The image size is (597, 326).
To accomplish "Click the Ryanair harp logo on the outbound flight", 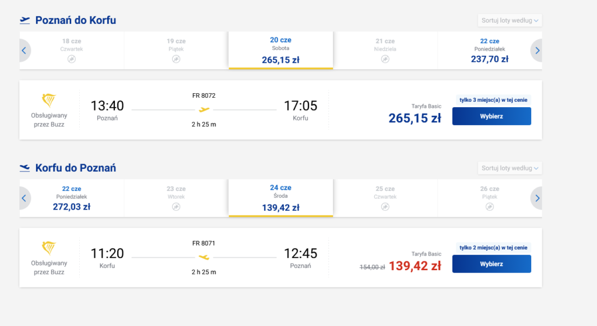I will [x=50, y=100].
